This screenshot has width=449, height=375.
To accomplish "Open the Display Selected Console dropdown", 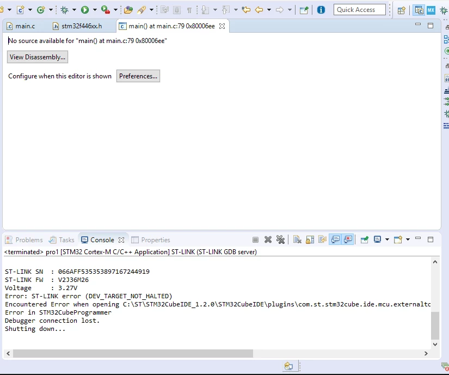I will [387, 239].
